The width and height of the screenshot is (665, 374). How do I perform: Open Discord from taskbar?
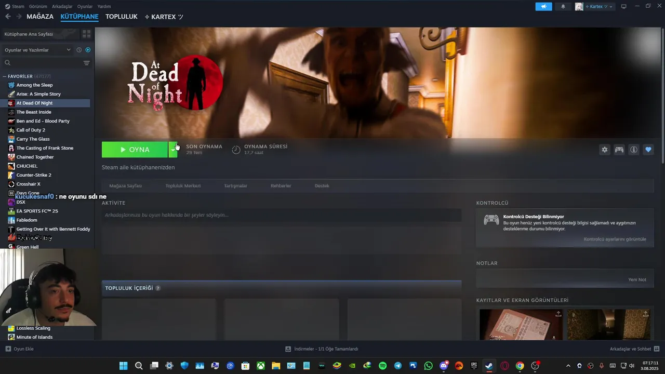coord(444,366)
